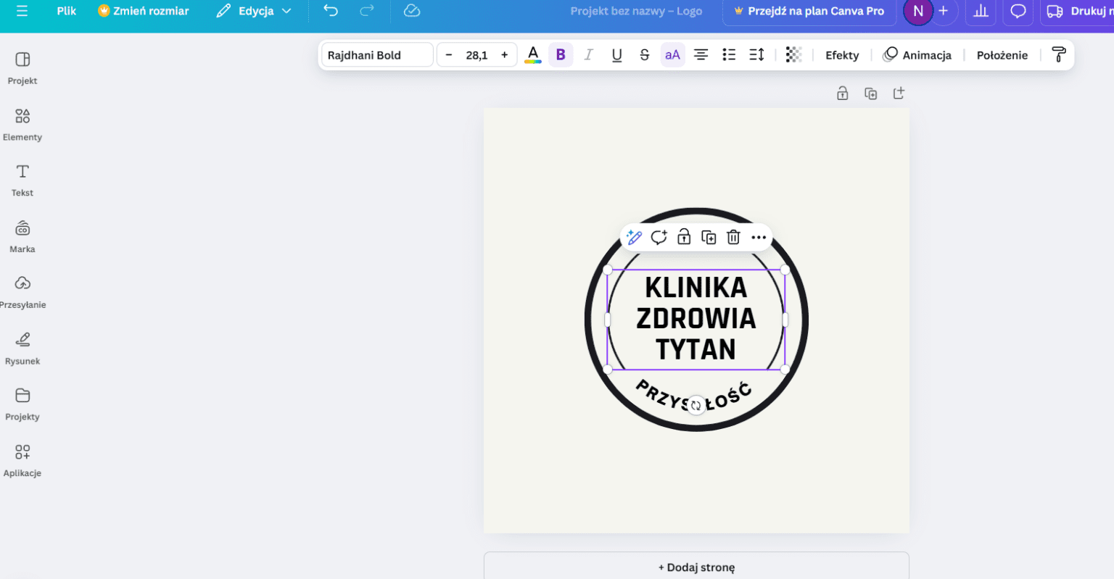Lock the selected text element
The image size is (1114, 579).
(684, 237)
